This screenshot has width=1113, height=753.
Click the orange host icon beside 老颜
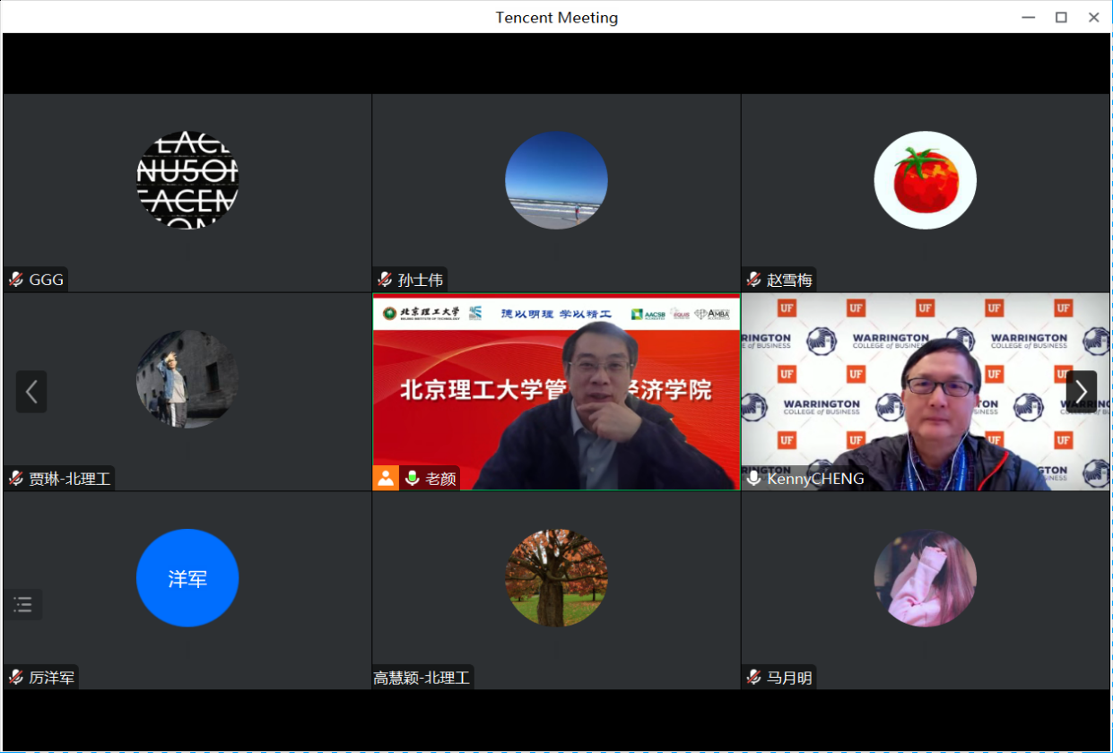(x=386, y=478)
